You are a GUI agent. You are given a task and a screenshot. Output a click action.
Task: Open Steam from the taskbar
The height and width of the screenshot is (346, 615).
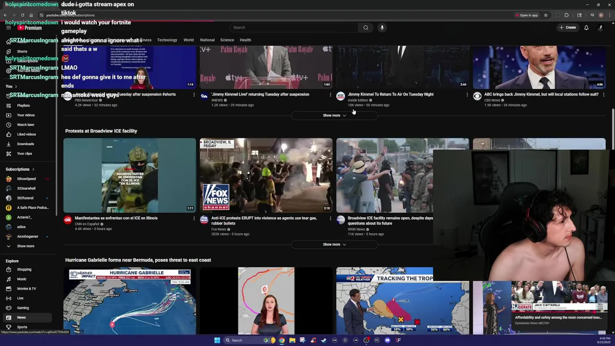pos(324,340)
